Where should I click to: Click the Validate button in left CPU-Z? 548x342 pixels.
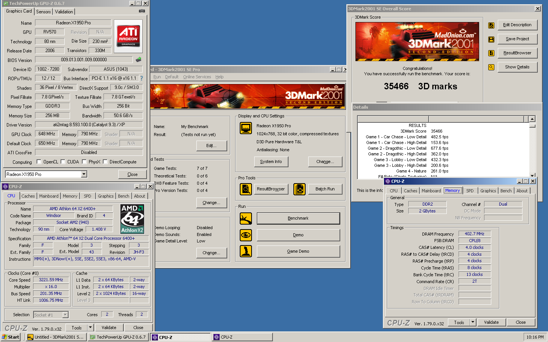(109, 328)
